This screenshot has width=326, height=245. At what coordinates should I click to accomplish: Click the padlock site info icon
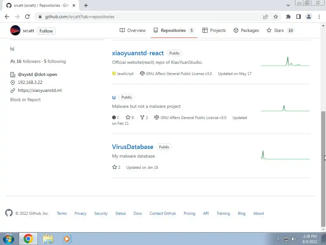(40, 17)
